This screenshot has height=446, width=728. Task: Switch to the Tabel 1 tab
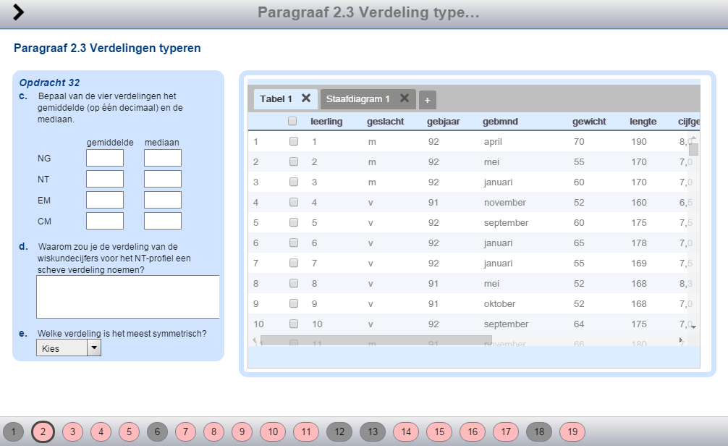click(x=276, y=99)
